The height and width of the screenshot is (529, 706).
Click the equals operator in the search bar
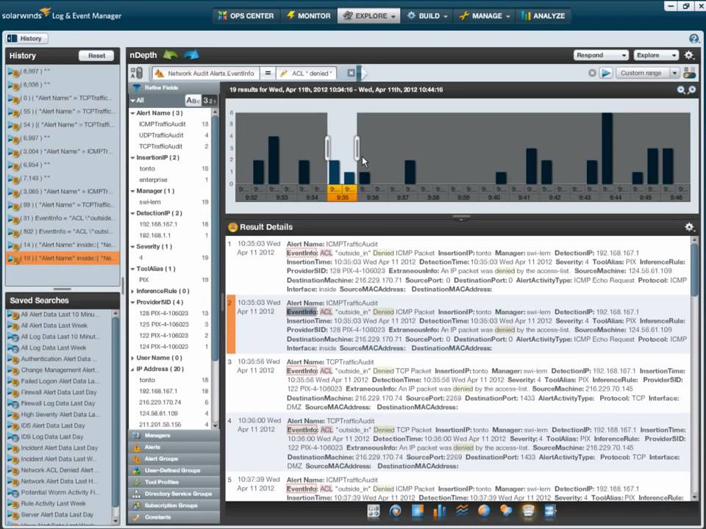tap(268, 73)
